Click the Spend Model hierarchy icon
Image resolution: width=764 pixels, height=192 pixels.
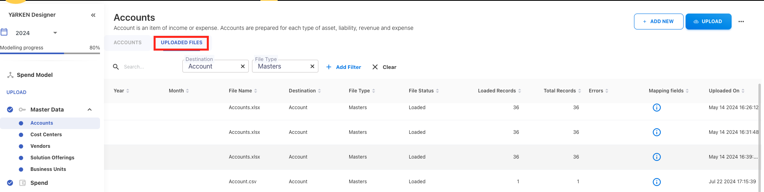(10, 75)
